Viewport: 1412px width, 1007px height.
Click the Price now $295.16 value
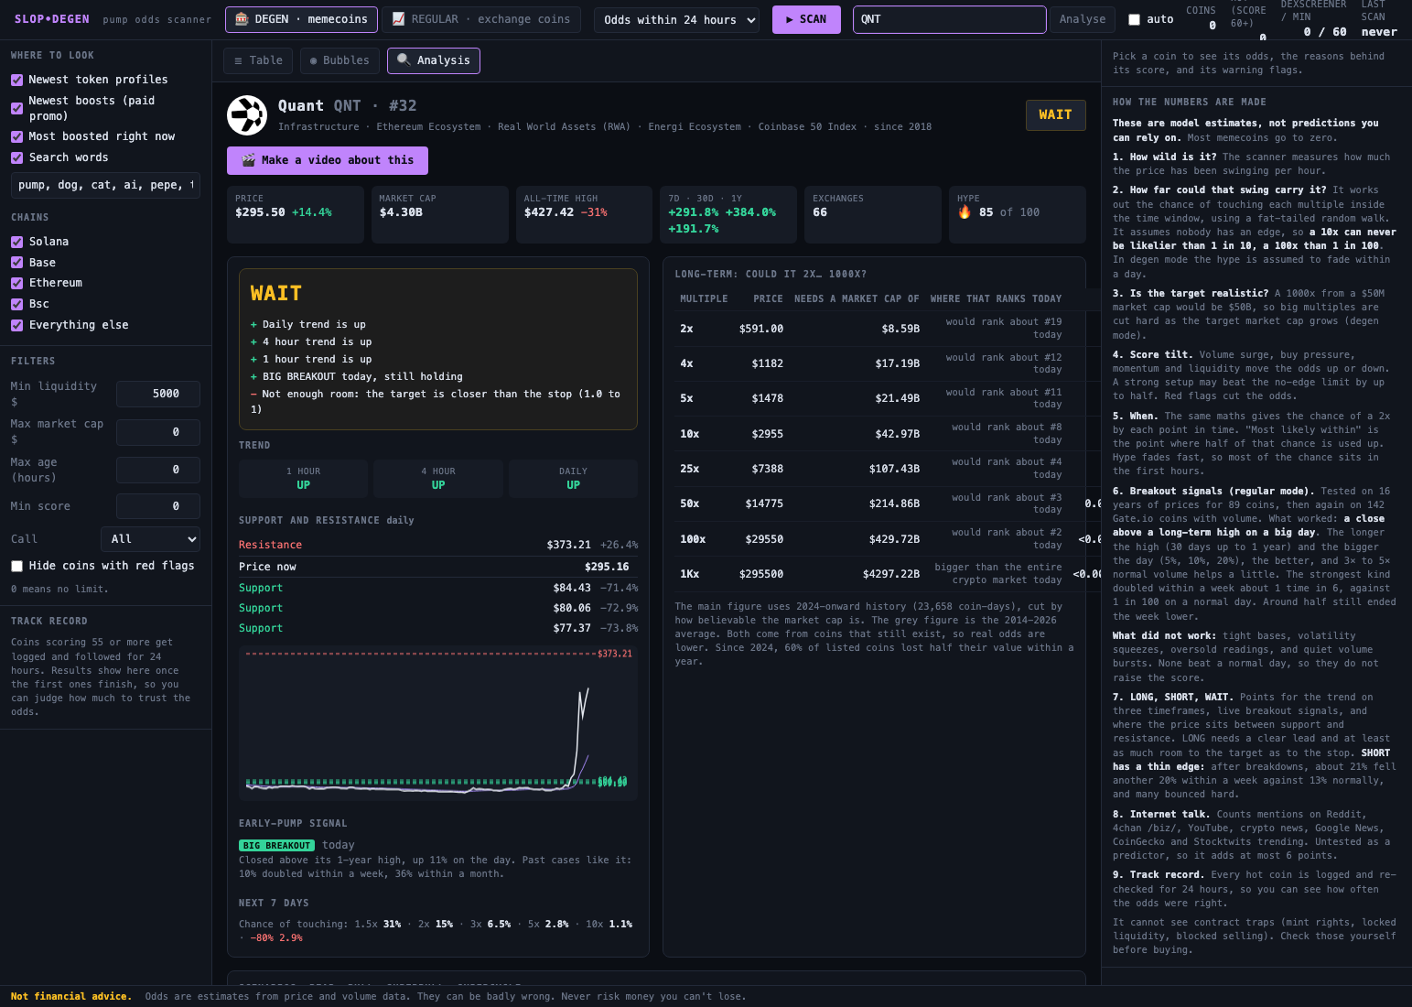607,568
